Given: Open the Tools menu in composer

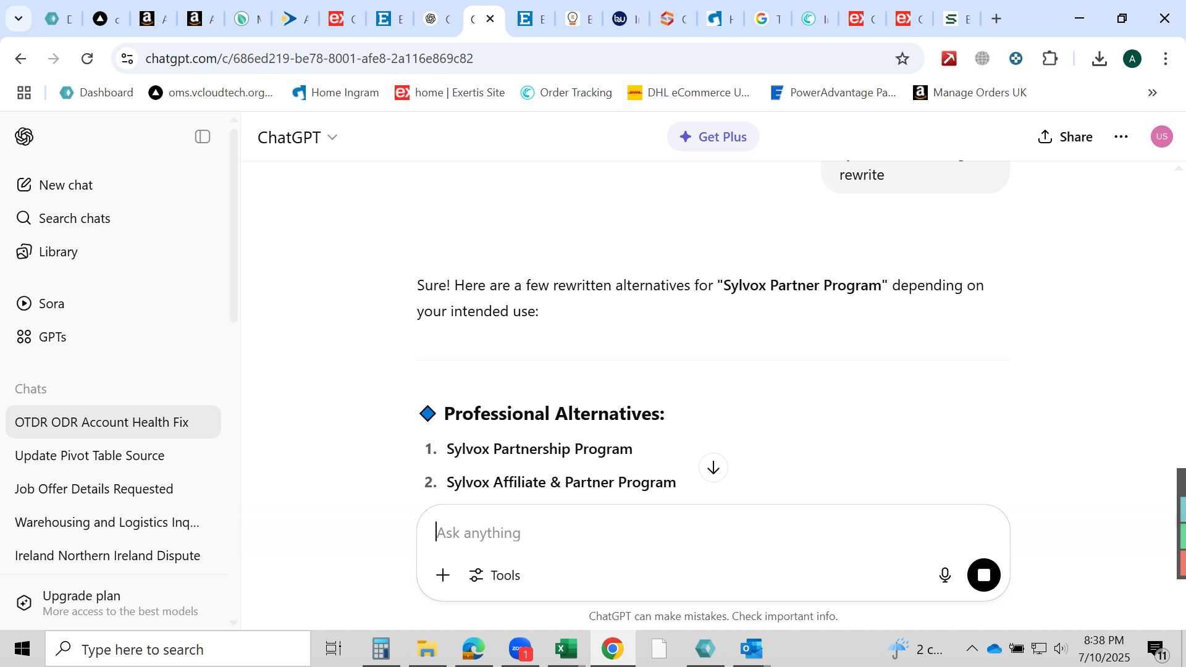Looking at the screenshot, I should pos(494,575).
